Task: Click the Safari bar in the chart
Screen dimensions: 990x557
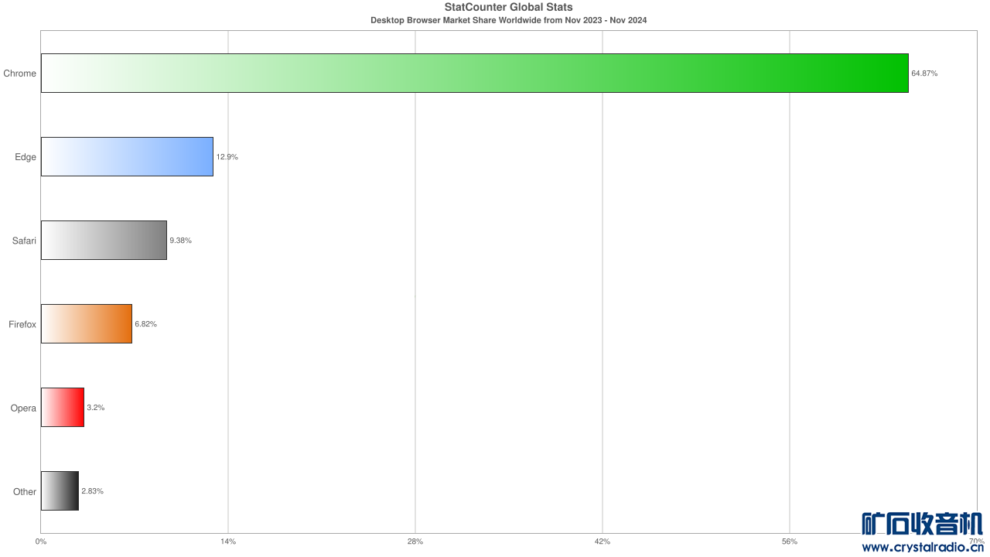Action: 104,241
